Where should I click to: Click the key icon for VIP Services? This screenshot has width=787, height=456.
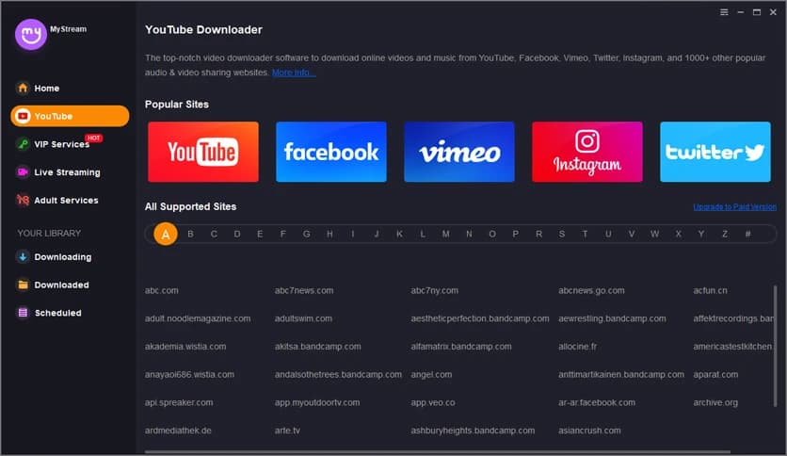(x=23, y=144)
